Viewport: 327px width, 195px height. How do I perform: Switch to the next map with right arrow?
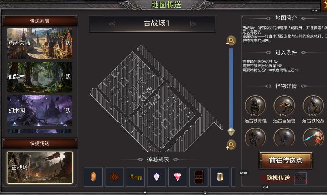(193, 24)
